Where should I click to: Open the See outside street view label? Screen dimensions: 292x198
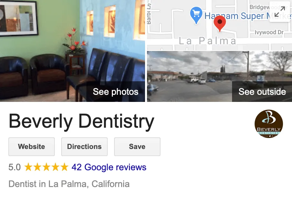point(262,92)
